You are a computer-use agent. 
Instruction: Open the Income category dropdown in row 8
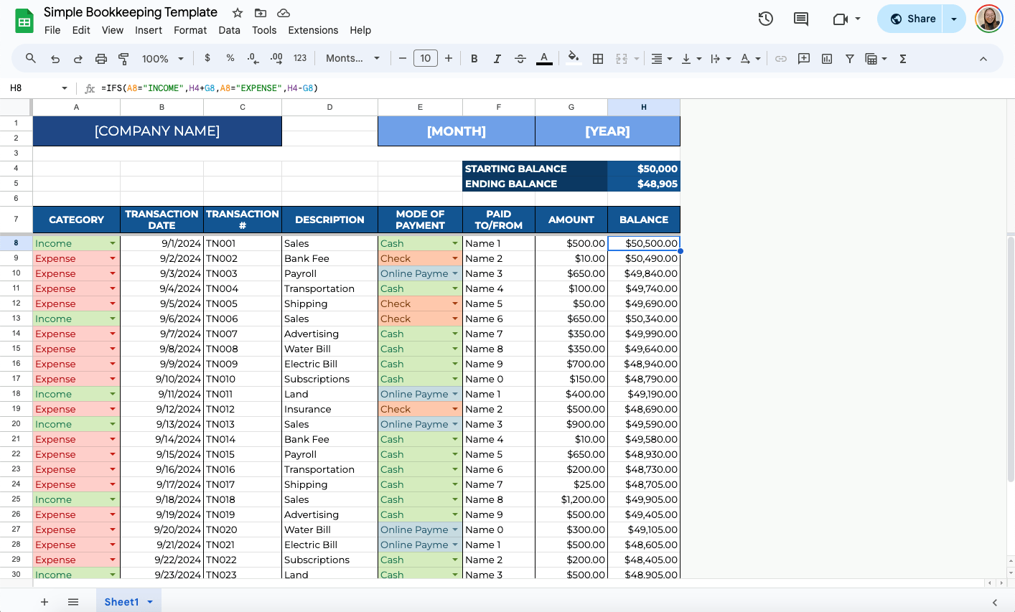click(113, 243)
